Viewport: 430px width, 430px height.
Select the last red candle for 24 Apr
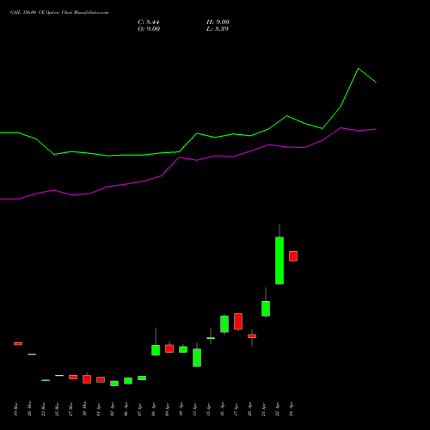pyautogui.click(x=293, y=256)
